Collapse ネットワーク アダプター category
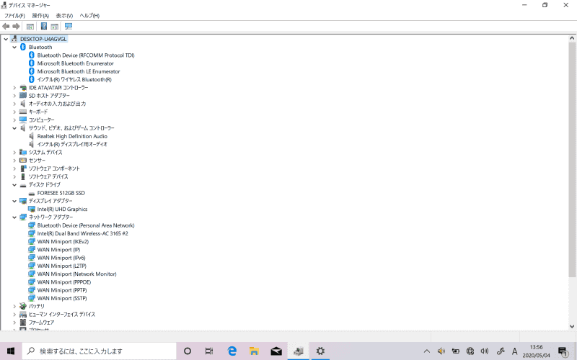The image size is (577, 360). (x=14, y=217)
